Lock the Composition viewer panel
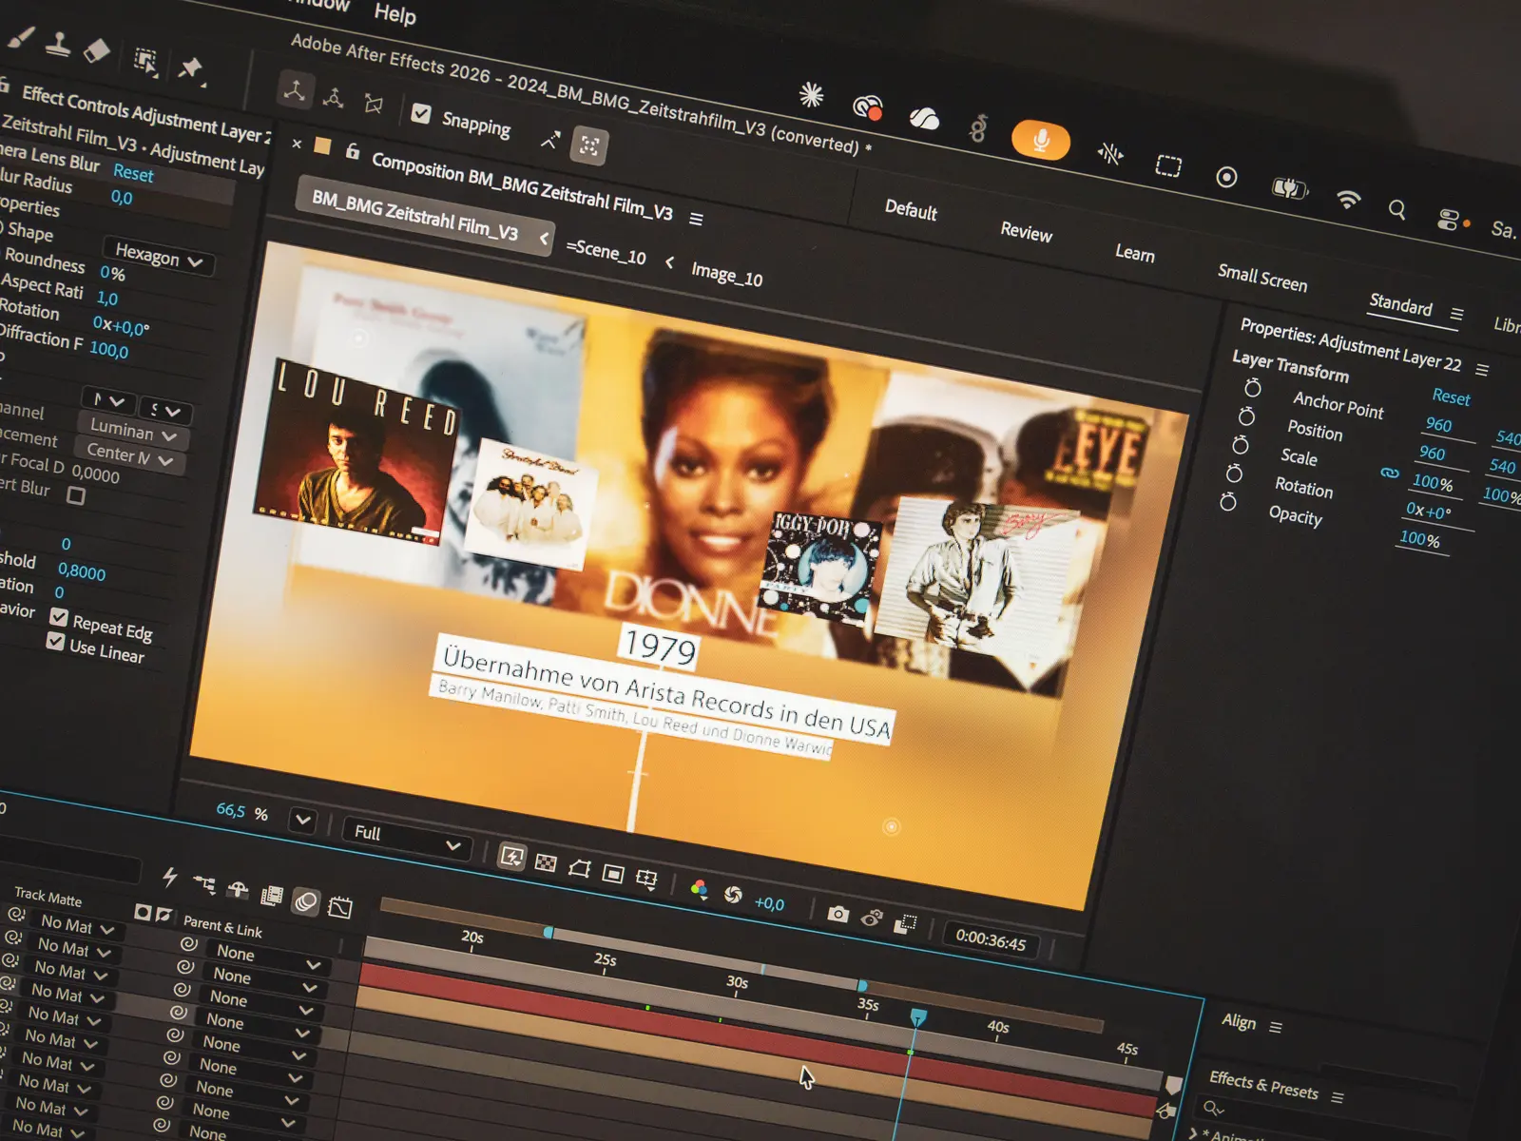Screen dimensions: 1521x1141 (x=353, y=152)
